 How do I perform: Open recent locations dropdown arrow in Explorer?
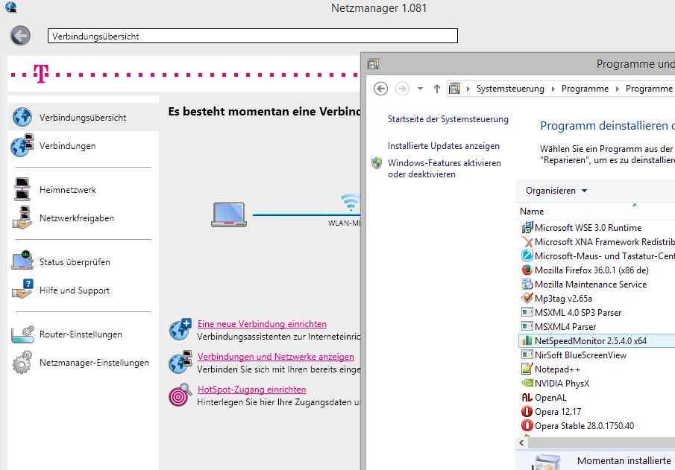(420, 89)
